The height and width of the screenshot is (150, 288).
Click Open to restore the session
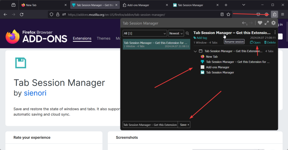(255, 42)
